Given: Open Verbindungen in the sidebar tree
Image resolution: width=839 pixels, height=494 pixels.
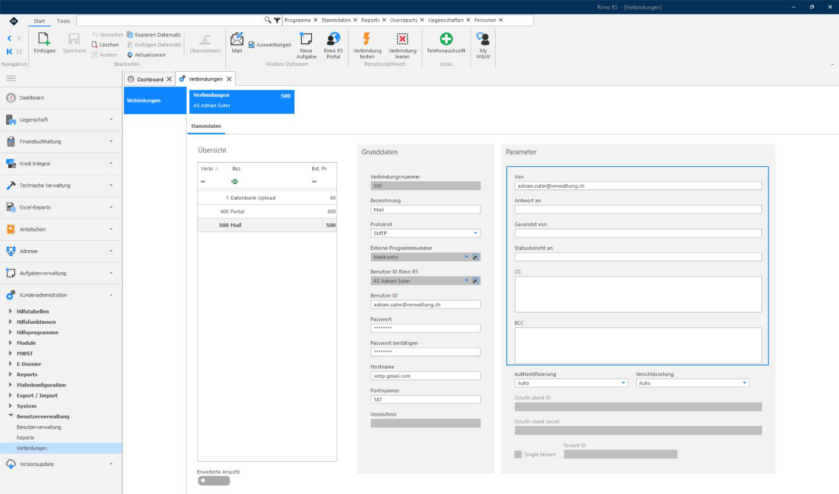Looking at the screenshot, I should coord(61,448).
